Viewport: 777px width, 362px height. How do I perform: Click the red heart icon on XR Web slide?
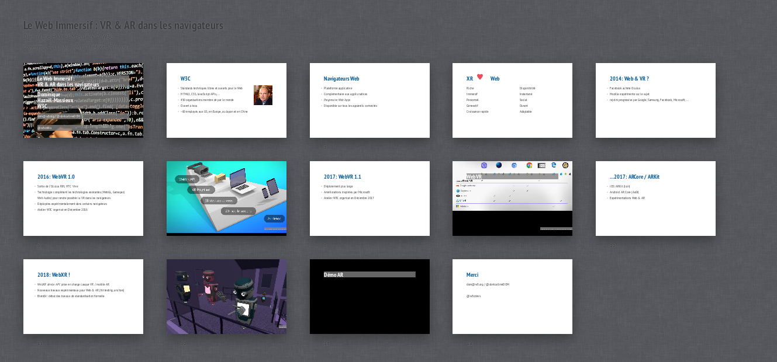(480, 77)
